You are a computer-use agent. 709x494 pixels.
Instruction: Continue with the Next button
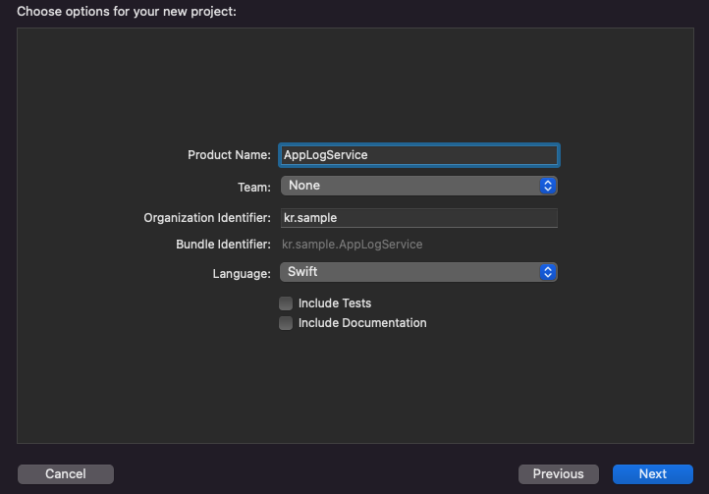coord(652,474)
